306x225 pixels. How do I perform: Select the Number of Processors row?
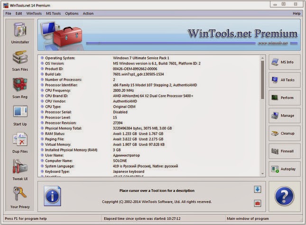150,80
